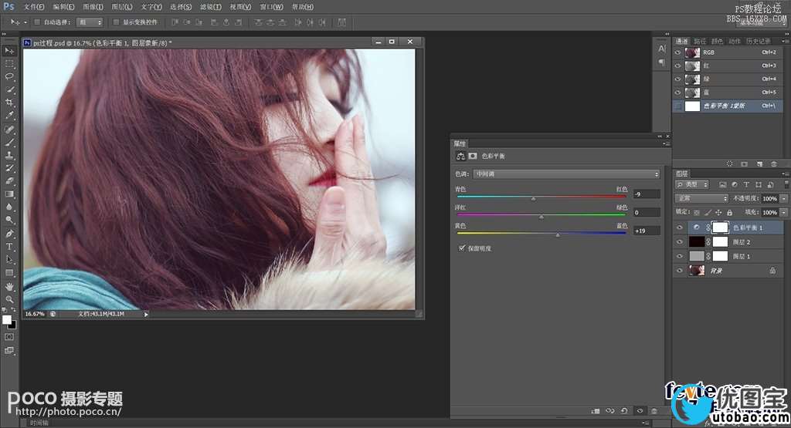Select the History Brush tool
Screen dimensions: 791x428
coord(9,168)
